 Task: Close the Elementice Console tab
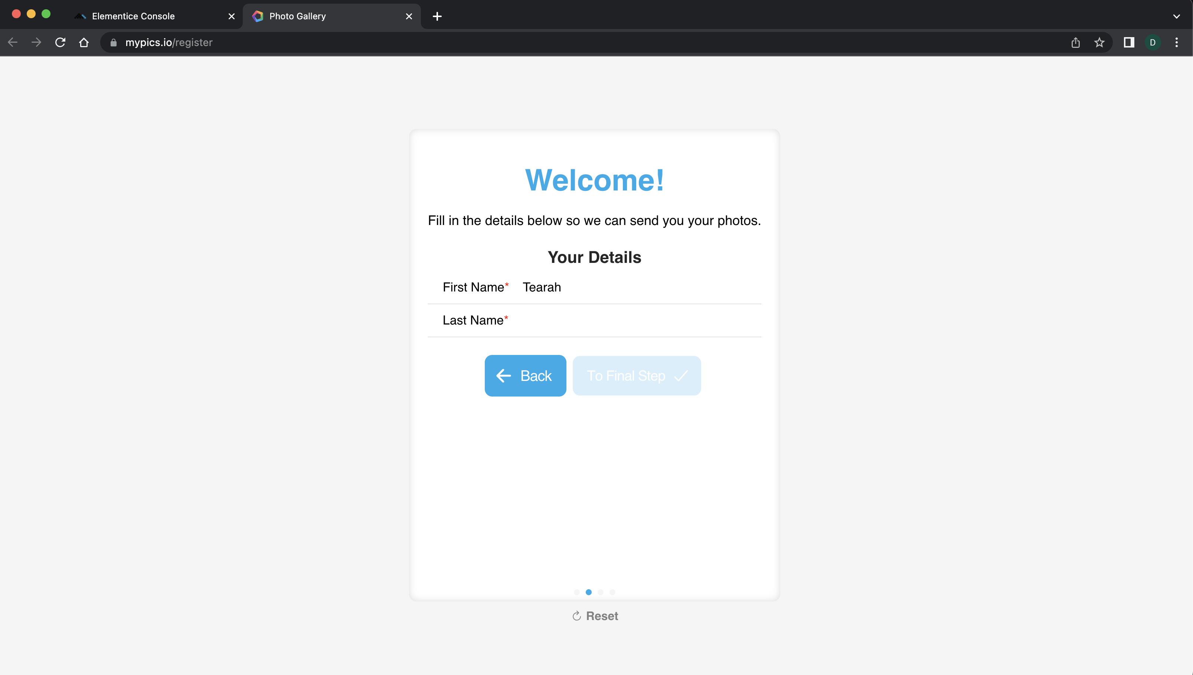[232, 17]
